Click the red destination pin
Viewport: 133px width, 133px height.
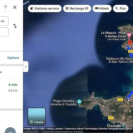130,43
